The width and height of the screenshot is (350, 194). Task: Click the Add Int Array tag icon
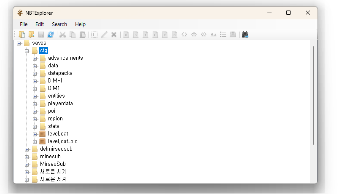(194, 35)
